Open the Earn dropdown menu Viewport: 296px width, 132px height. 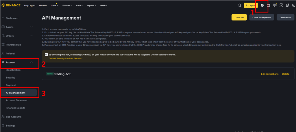[79, 5]
